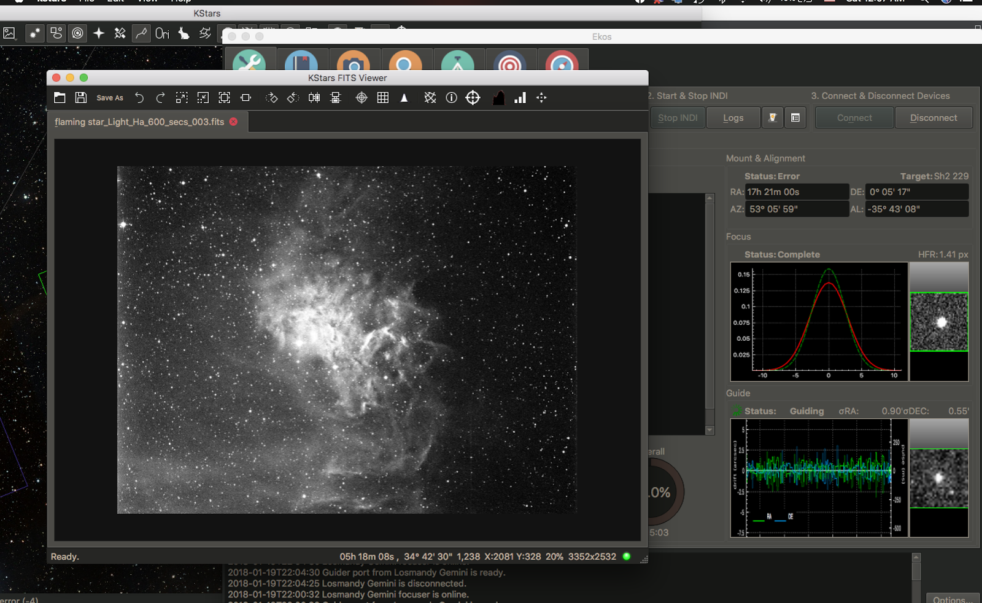Toggle the crosshair overlay
The image size is (982, 603).
[x=361, y=98]
